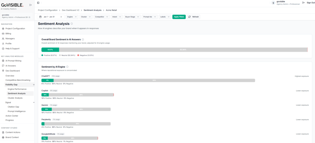Open Action Center in sidebar
The image size is (315, 143).
click(12, 116)
